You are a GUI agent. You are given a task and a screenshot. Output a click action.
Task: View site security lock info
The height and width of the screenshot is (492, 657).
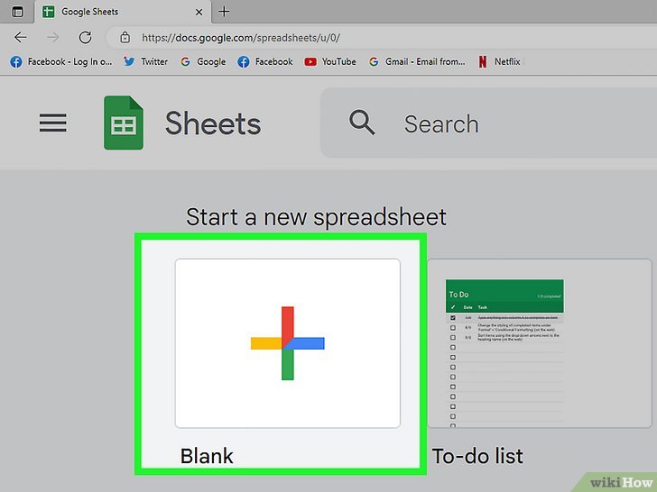tap(125, 37)
